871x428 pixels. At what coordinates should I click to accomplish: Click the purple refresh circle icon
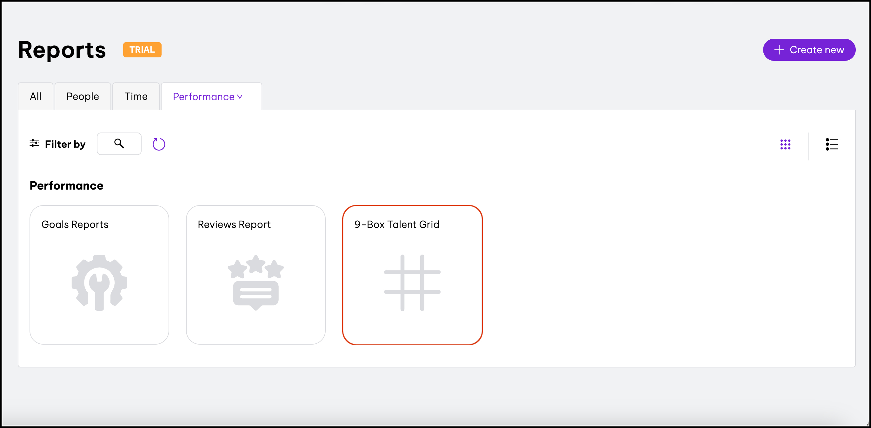coord(159,144)
